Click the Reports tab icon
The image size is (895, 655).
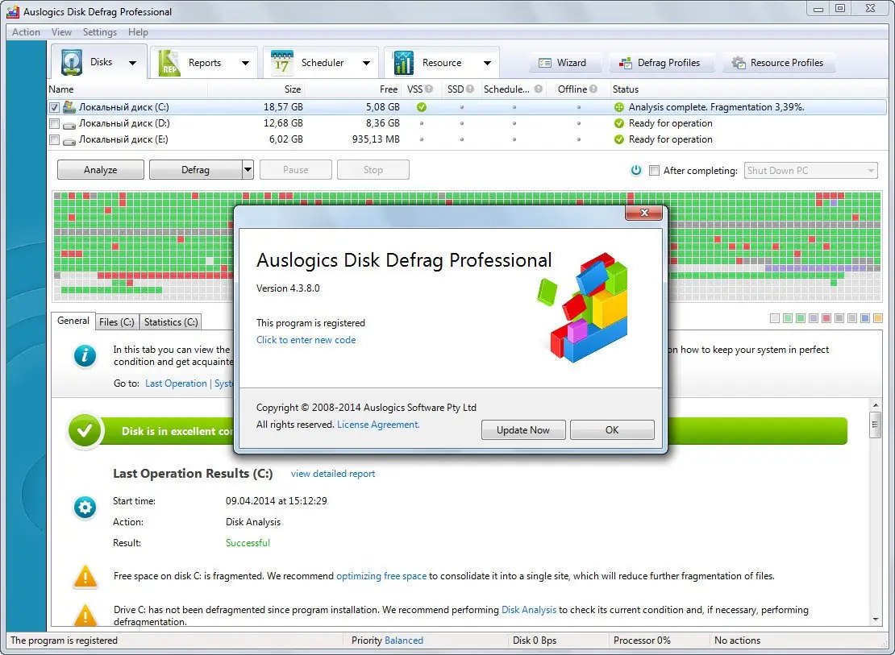(x=169, y=63)
